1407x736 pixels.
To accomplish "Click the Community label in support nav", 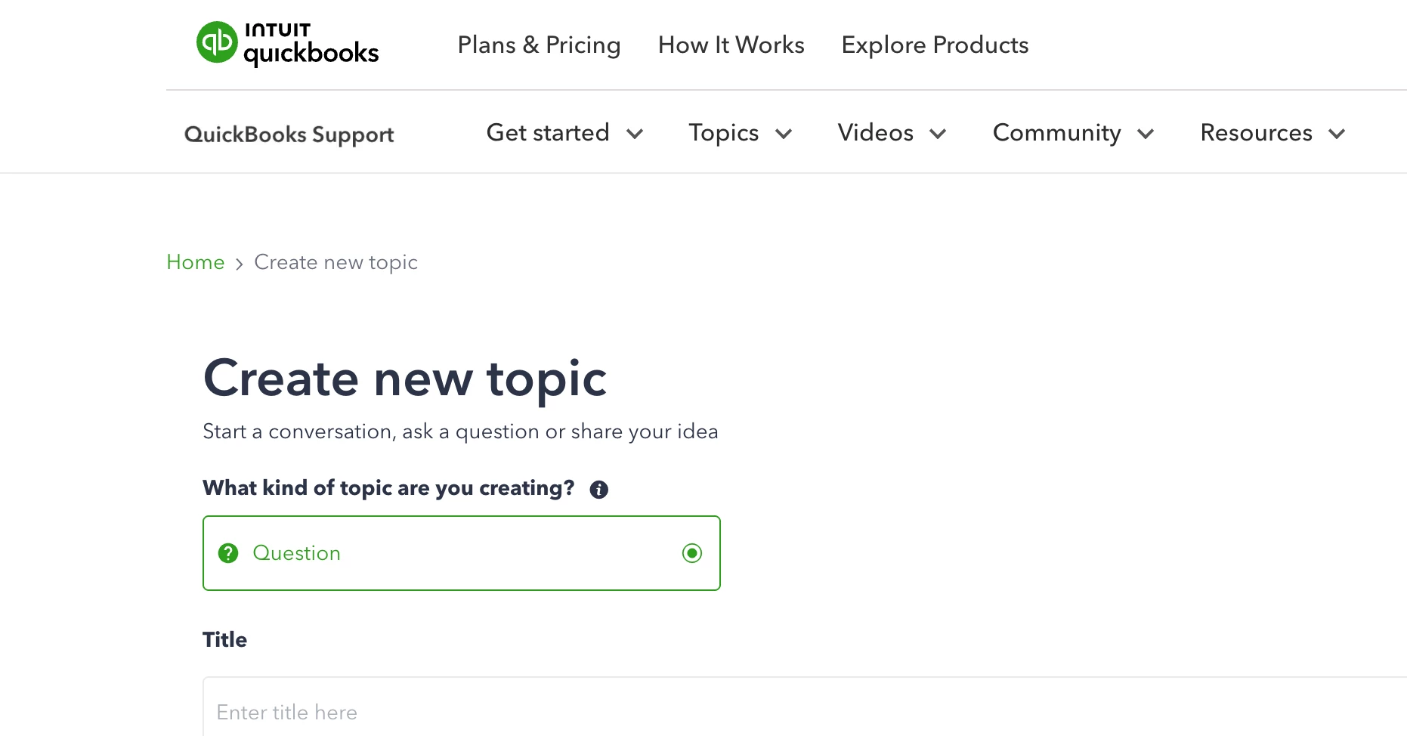I will [1056, 133].
